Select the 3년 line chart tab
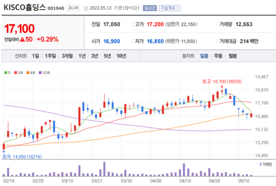 point(95,56)
